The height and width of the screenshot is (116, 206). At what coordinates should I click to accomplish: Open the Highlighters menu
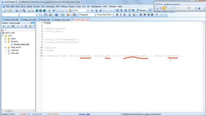coord(96,6)
